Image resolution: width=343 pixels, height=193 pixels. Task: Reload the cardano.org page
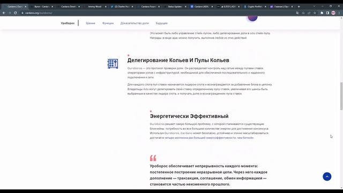(x=16, y=13)
